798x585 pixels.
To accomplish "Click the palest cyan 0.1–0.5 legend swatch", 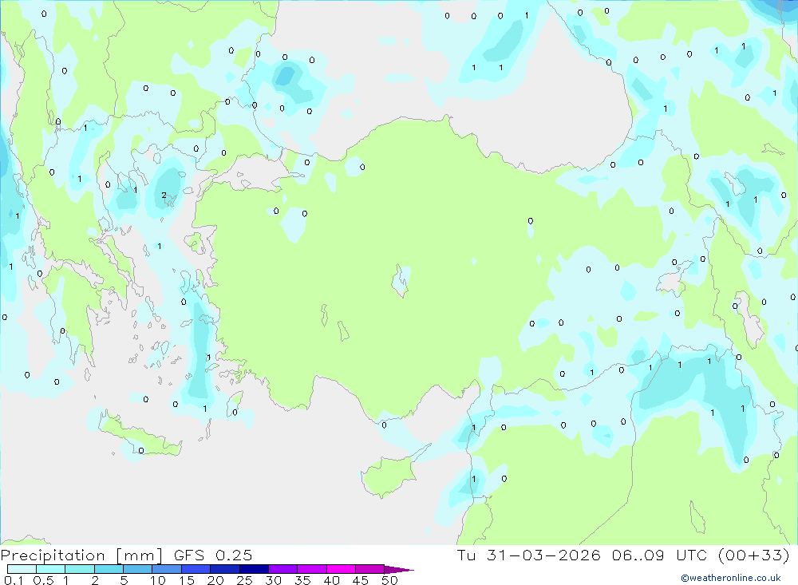I will pos(22,569).
